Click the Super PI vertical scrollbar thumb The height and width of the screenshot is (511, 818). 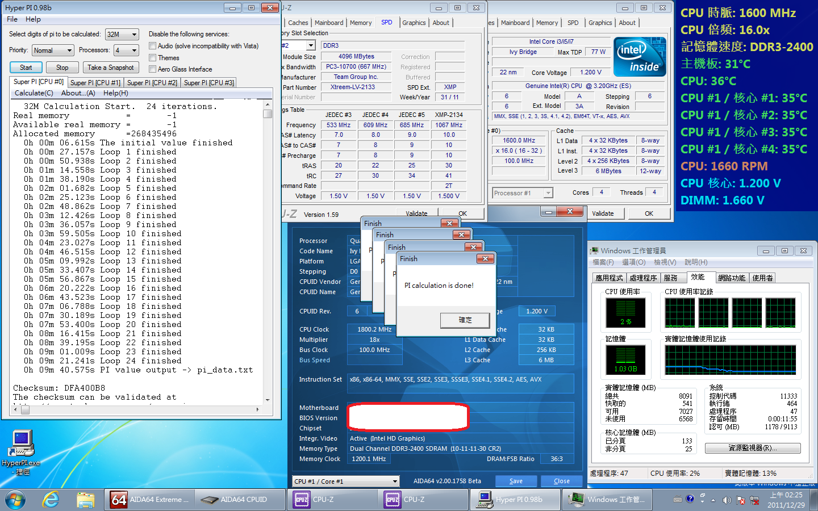(268, 114)
